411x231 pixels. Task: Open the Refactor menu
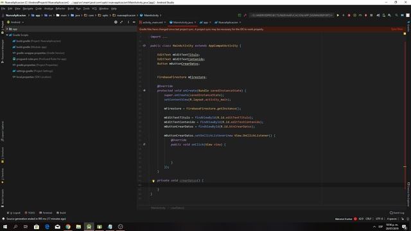click(x=60, y=8)
